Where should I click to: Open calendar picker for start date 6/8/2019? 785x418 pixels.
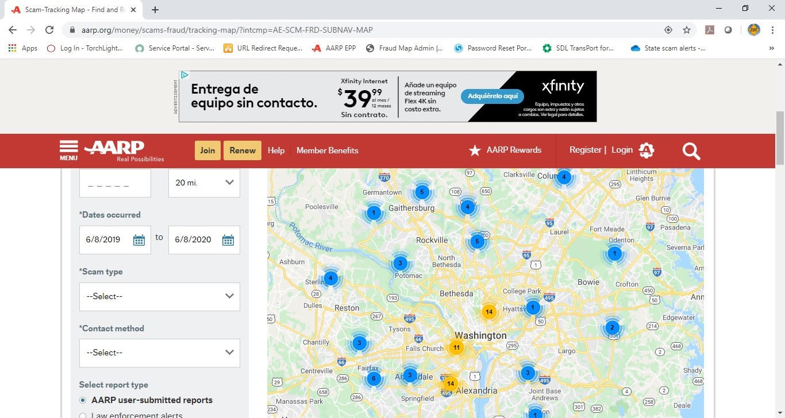[x=139, y=240]
